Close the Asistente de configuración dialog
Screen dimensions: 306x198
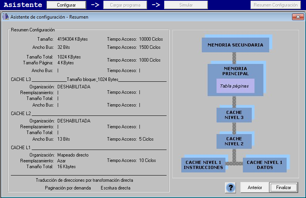(298, 17)
